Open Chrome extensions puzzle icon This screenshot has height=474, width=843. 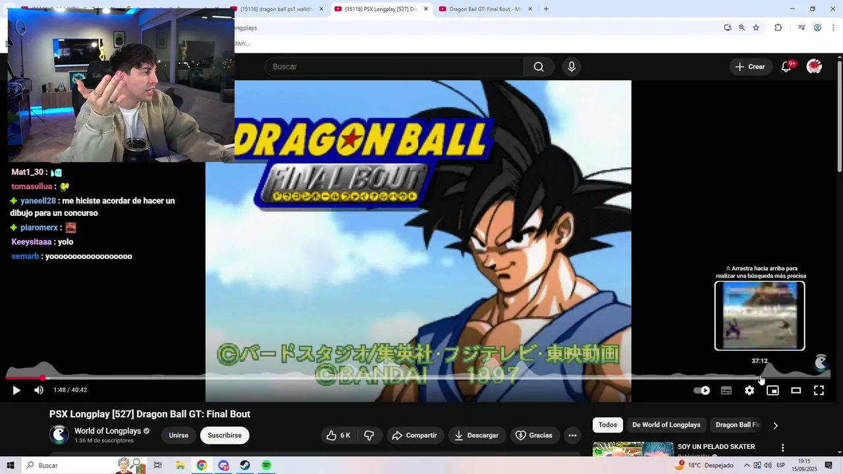tap(778, 28)
